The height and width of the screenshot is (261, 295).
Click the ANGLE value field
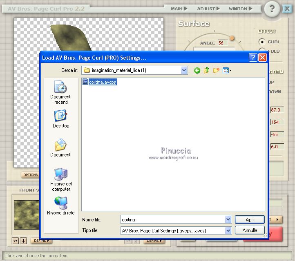click(222, 43)
